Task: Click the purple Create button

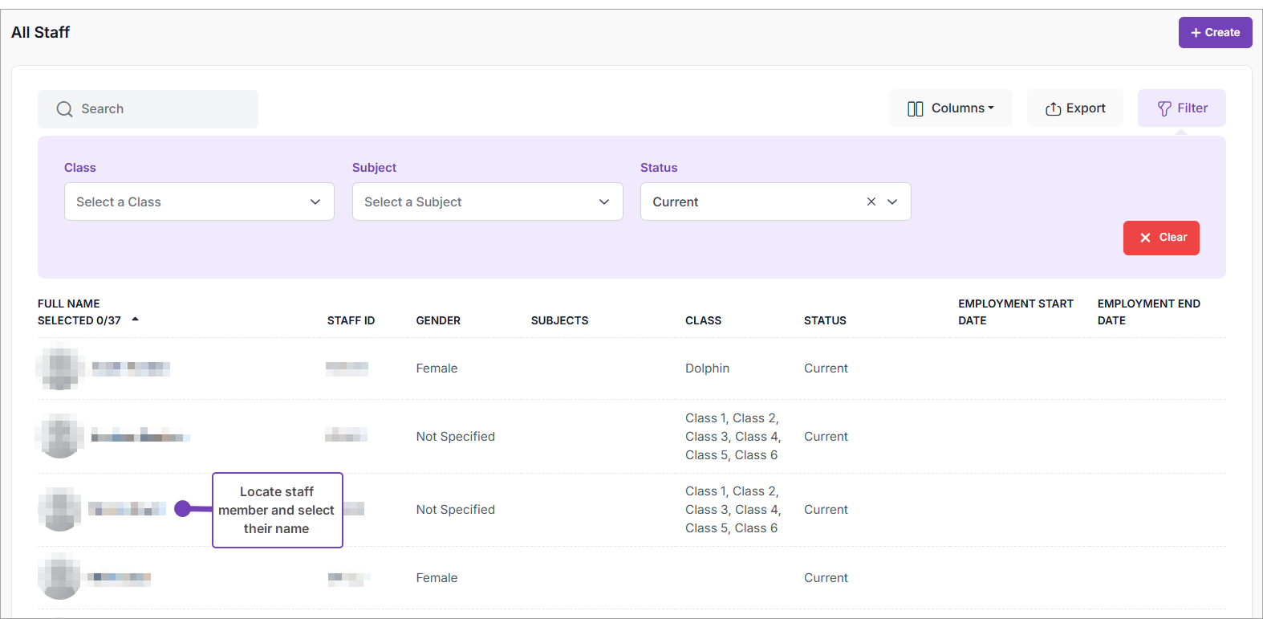Action: 1215,33
